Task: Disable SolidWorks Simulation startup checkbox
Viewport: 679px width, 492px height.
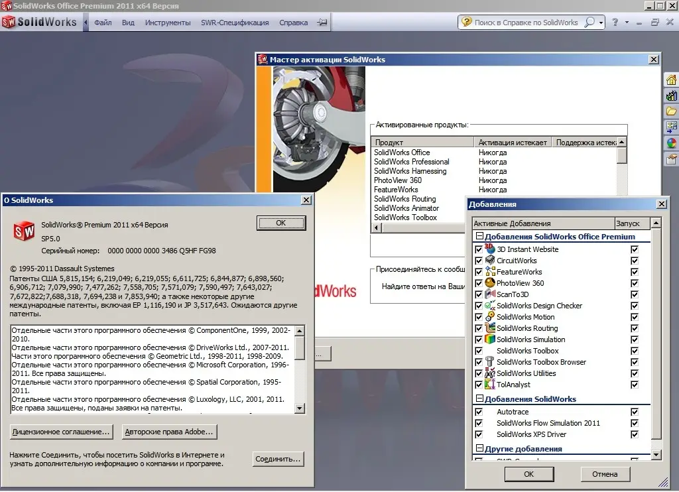Action: click(635, 339)
